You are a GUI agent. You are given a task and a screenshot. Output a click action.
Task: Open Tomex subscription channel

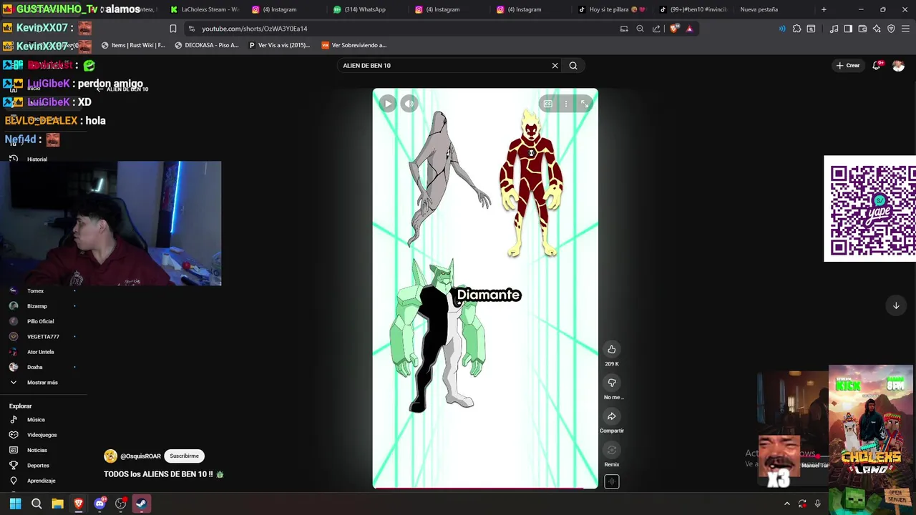(x=35, y=290)
